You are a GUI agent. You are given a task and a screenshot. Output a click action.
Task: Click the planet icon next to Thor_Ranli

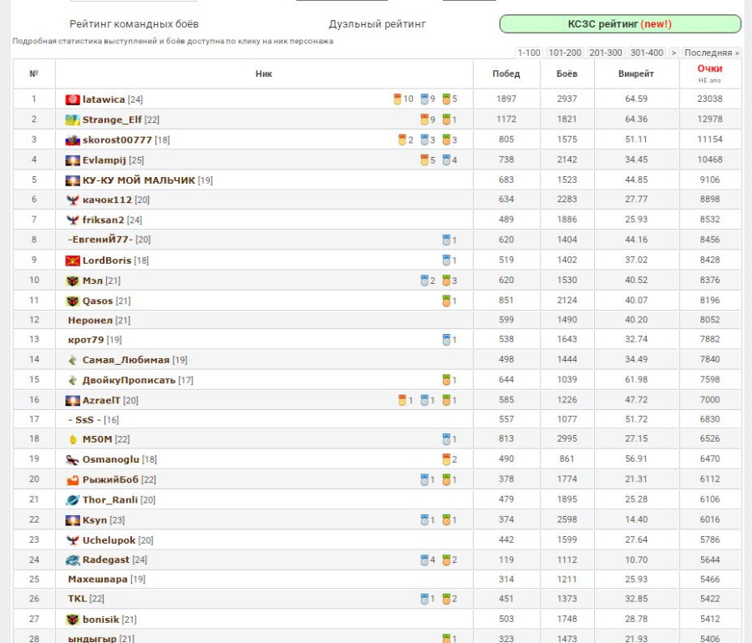[x=73, y=499]
